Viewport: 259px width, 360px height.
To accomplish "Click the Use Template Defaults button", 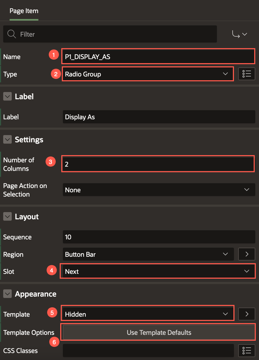I will pyautogui.click(x=159, y=332).
